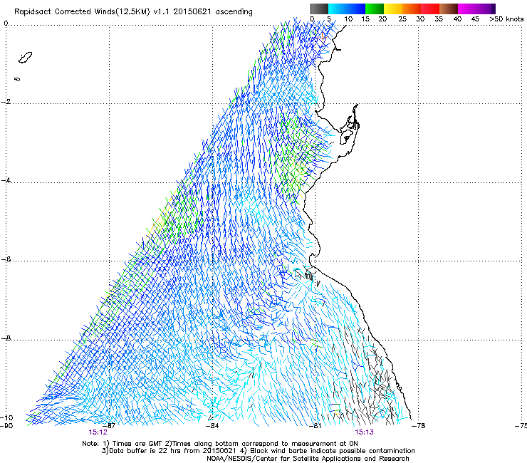
Task: Click the note about black wind barbs contamination
Action: (x=333, y=451)
